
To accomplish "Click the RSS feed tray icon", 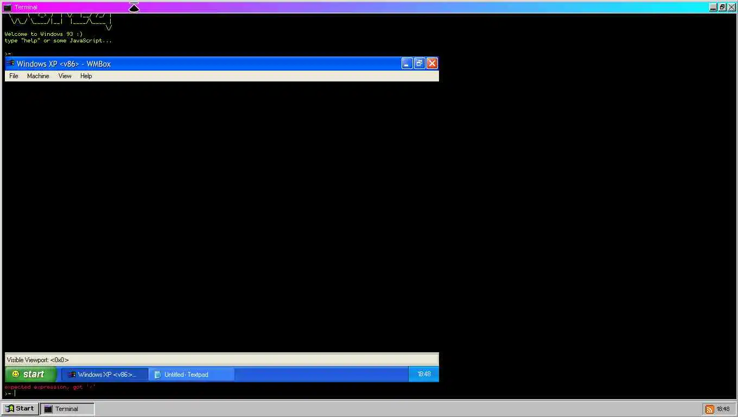I will pos(709,409).
